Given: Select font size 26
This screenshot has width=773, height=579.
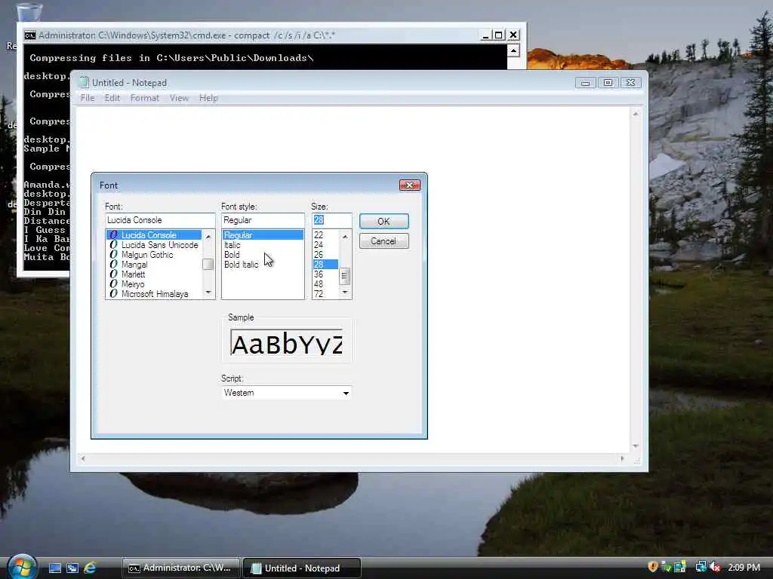Looking at the screenshot, I should (325, 255).
